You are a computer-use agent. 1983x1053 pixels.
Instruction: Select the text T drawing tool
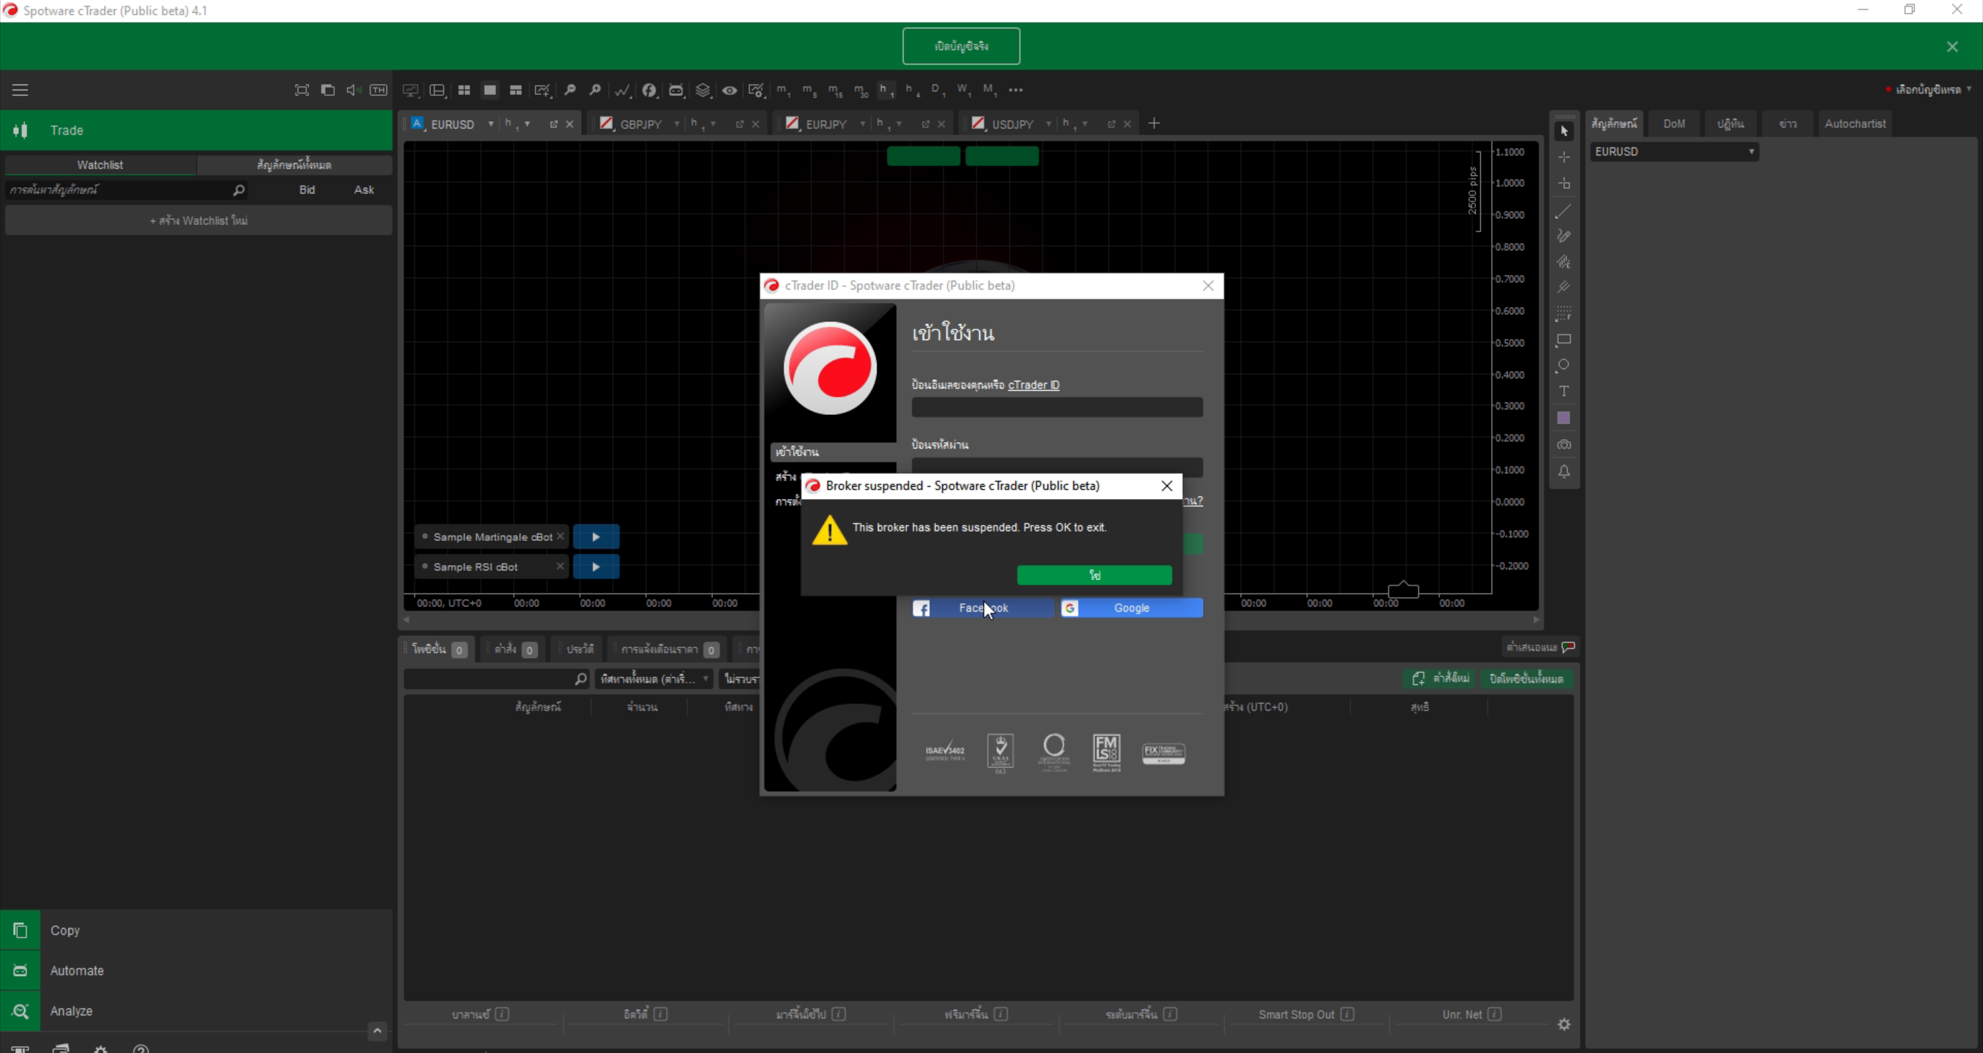click(x=1564, y=392)
